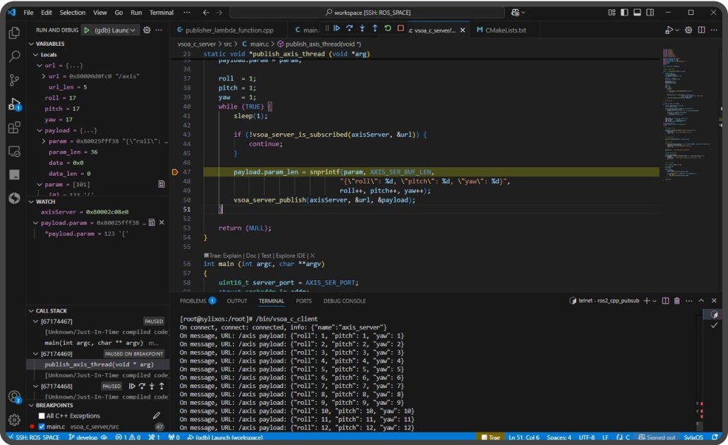Open the Explorer view in activity bar

tap(14, 32)
